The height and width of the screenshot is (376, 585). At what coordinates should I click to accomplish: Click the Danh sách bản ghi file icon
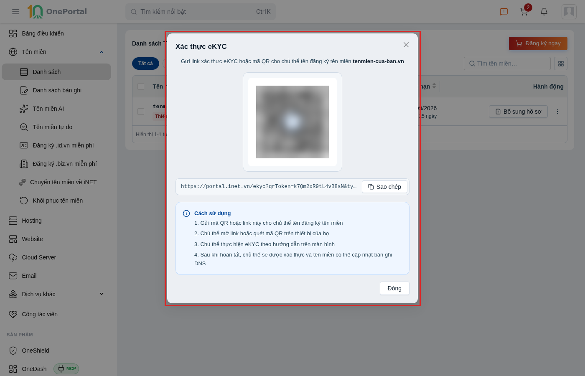tap(24, 90)
